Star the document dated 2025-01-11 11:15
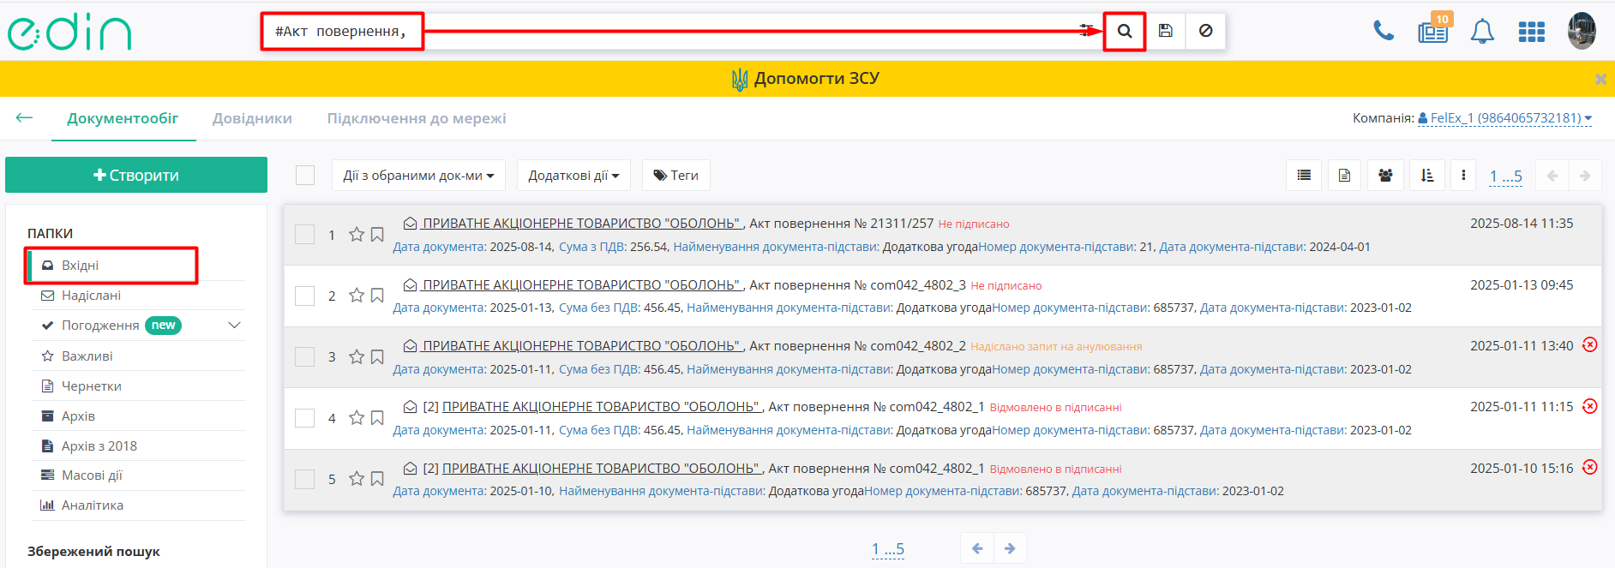Image resolution: width=1615 pixels, height=568 pixels. click(x=357, y=418)
